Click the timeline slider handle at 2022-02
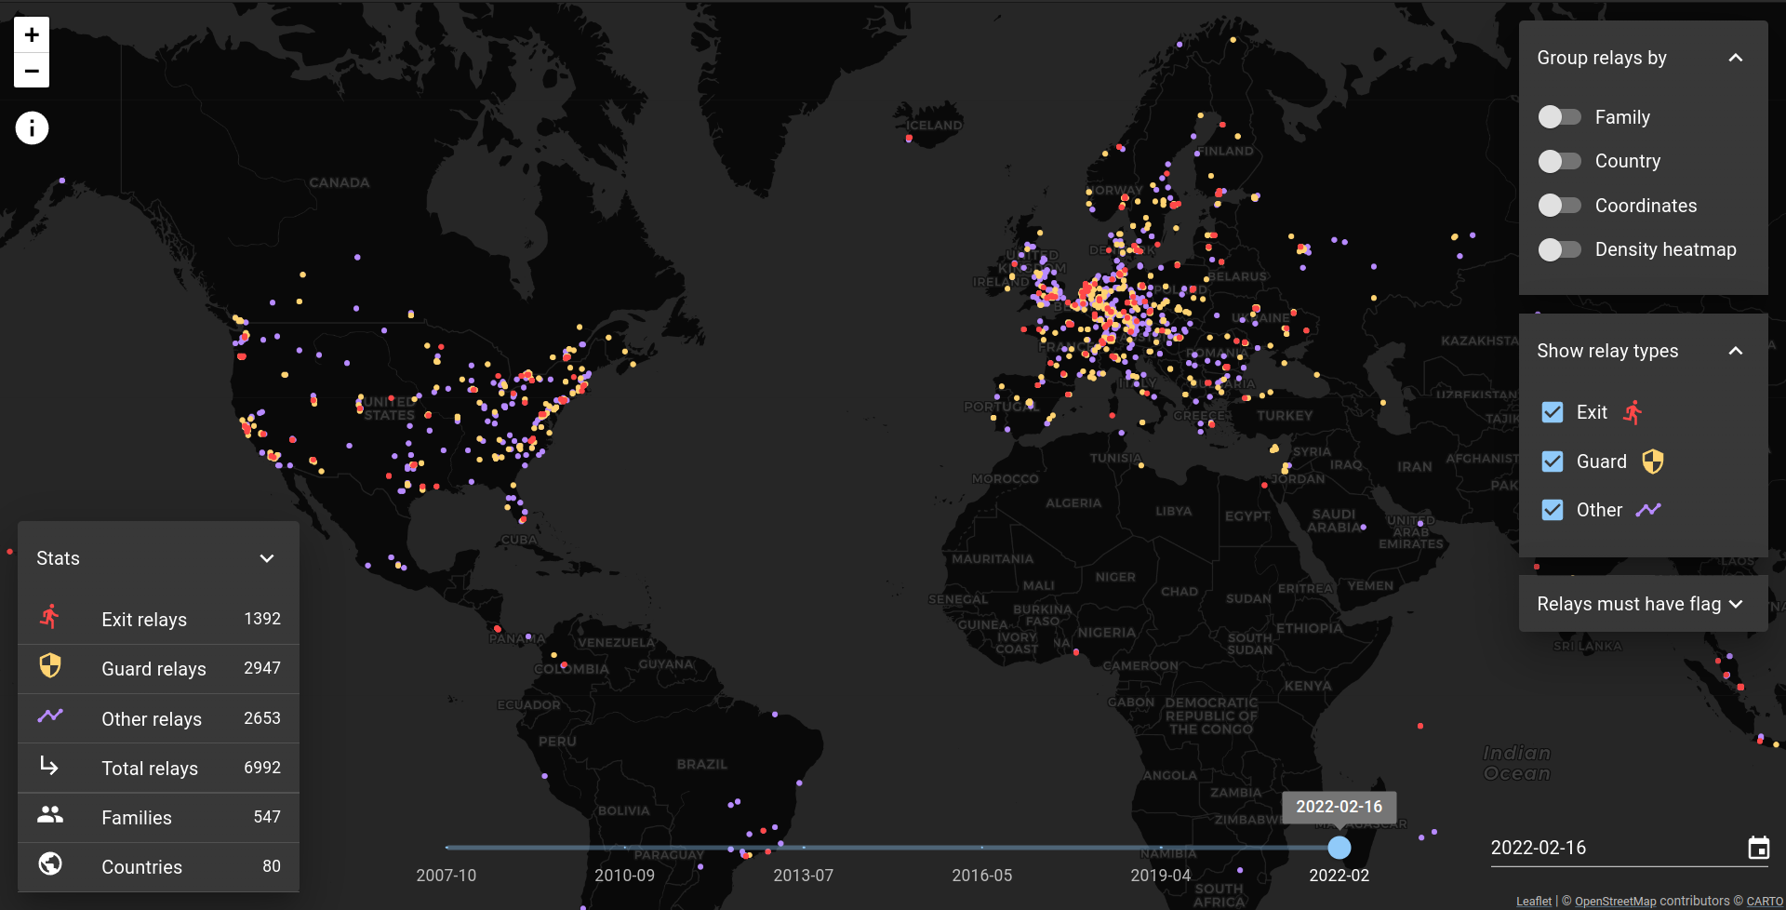 [1339, 848]
